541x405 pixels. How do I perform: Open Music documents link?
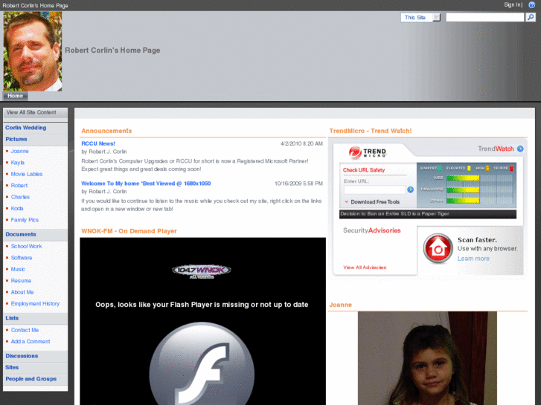tap(18, 269)
